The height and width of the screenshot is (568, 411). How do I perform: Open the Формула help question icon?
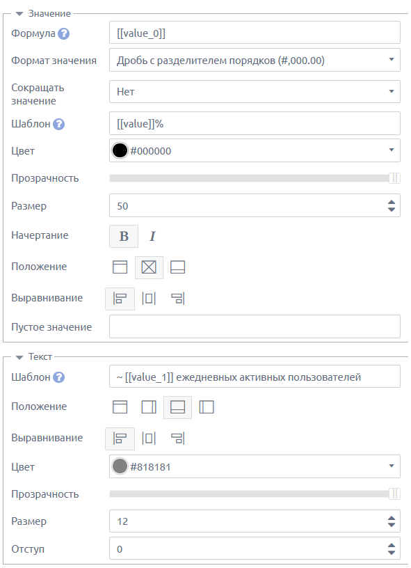(x=64, y=33)
